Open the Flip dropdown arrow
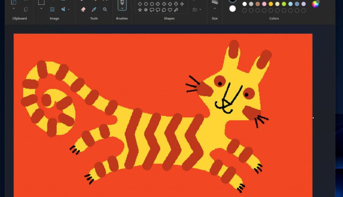Image resolution: width=343 pixels, height=197 pixels. pos(69,10)
